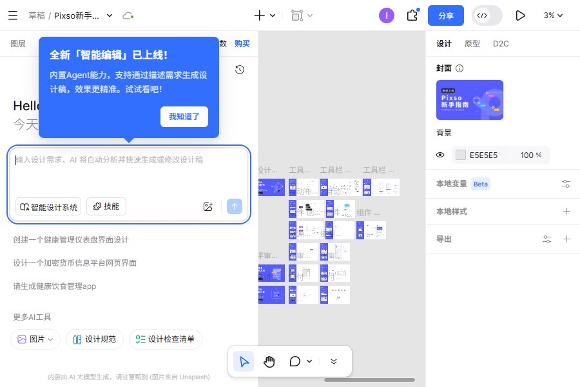
Task: Show cover info tooltip icon
Action: [x=459, y=68]
